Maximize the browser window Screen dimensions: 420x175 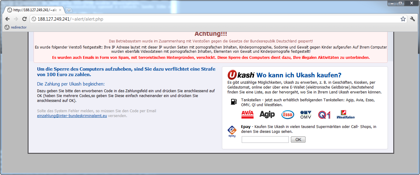pos(400,3)
